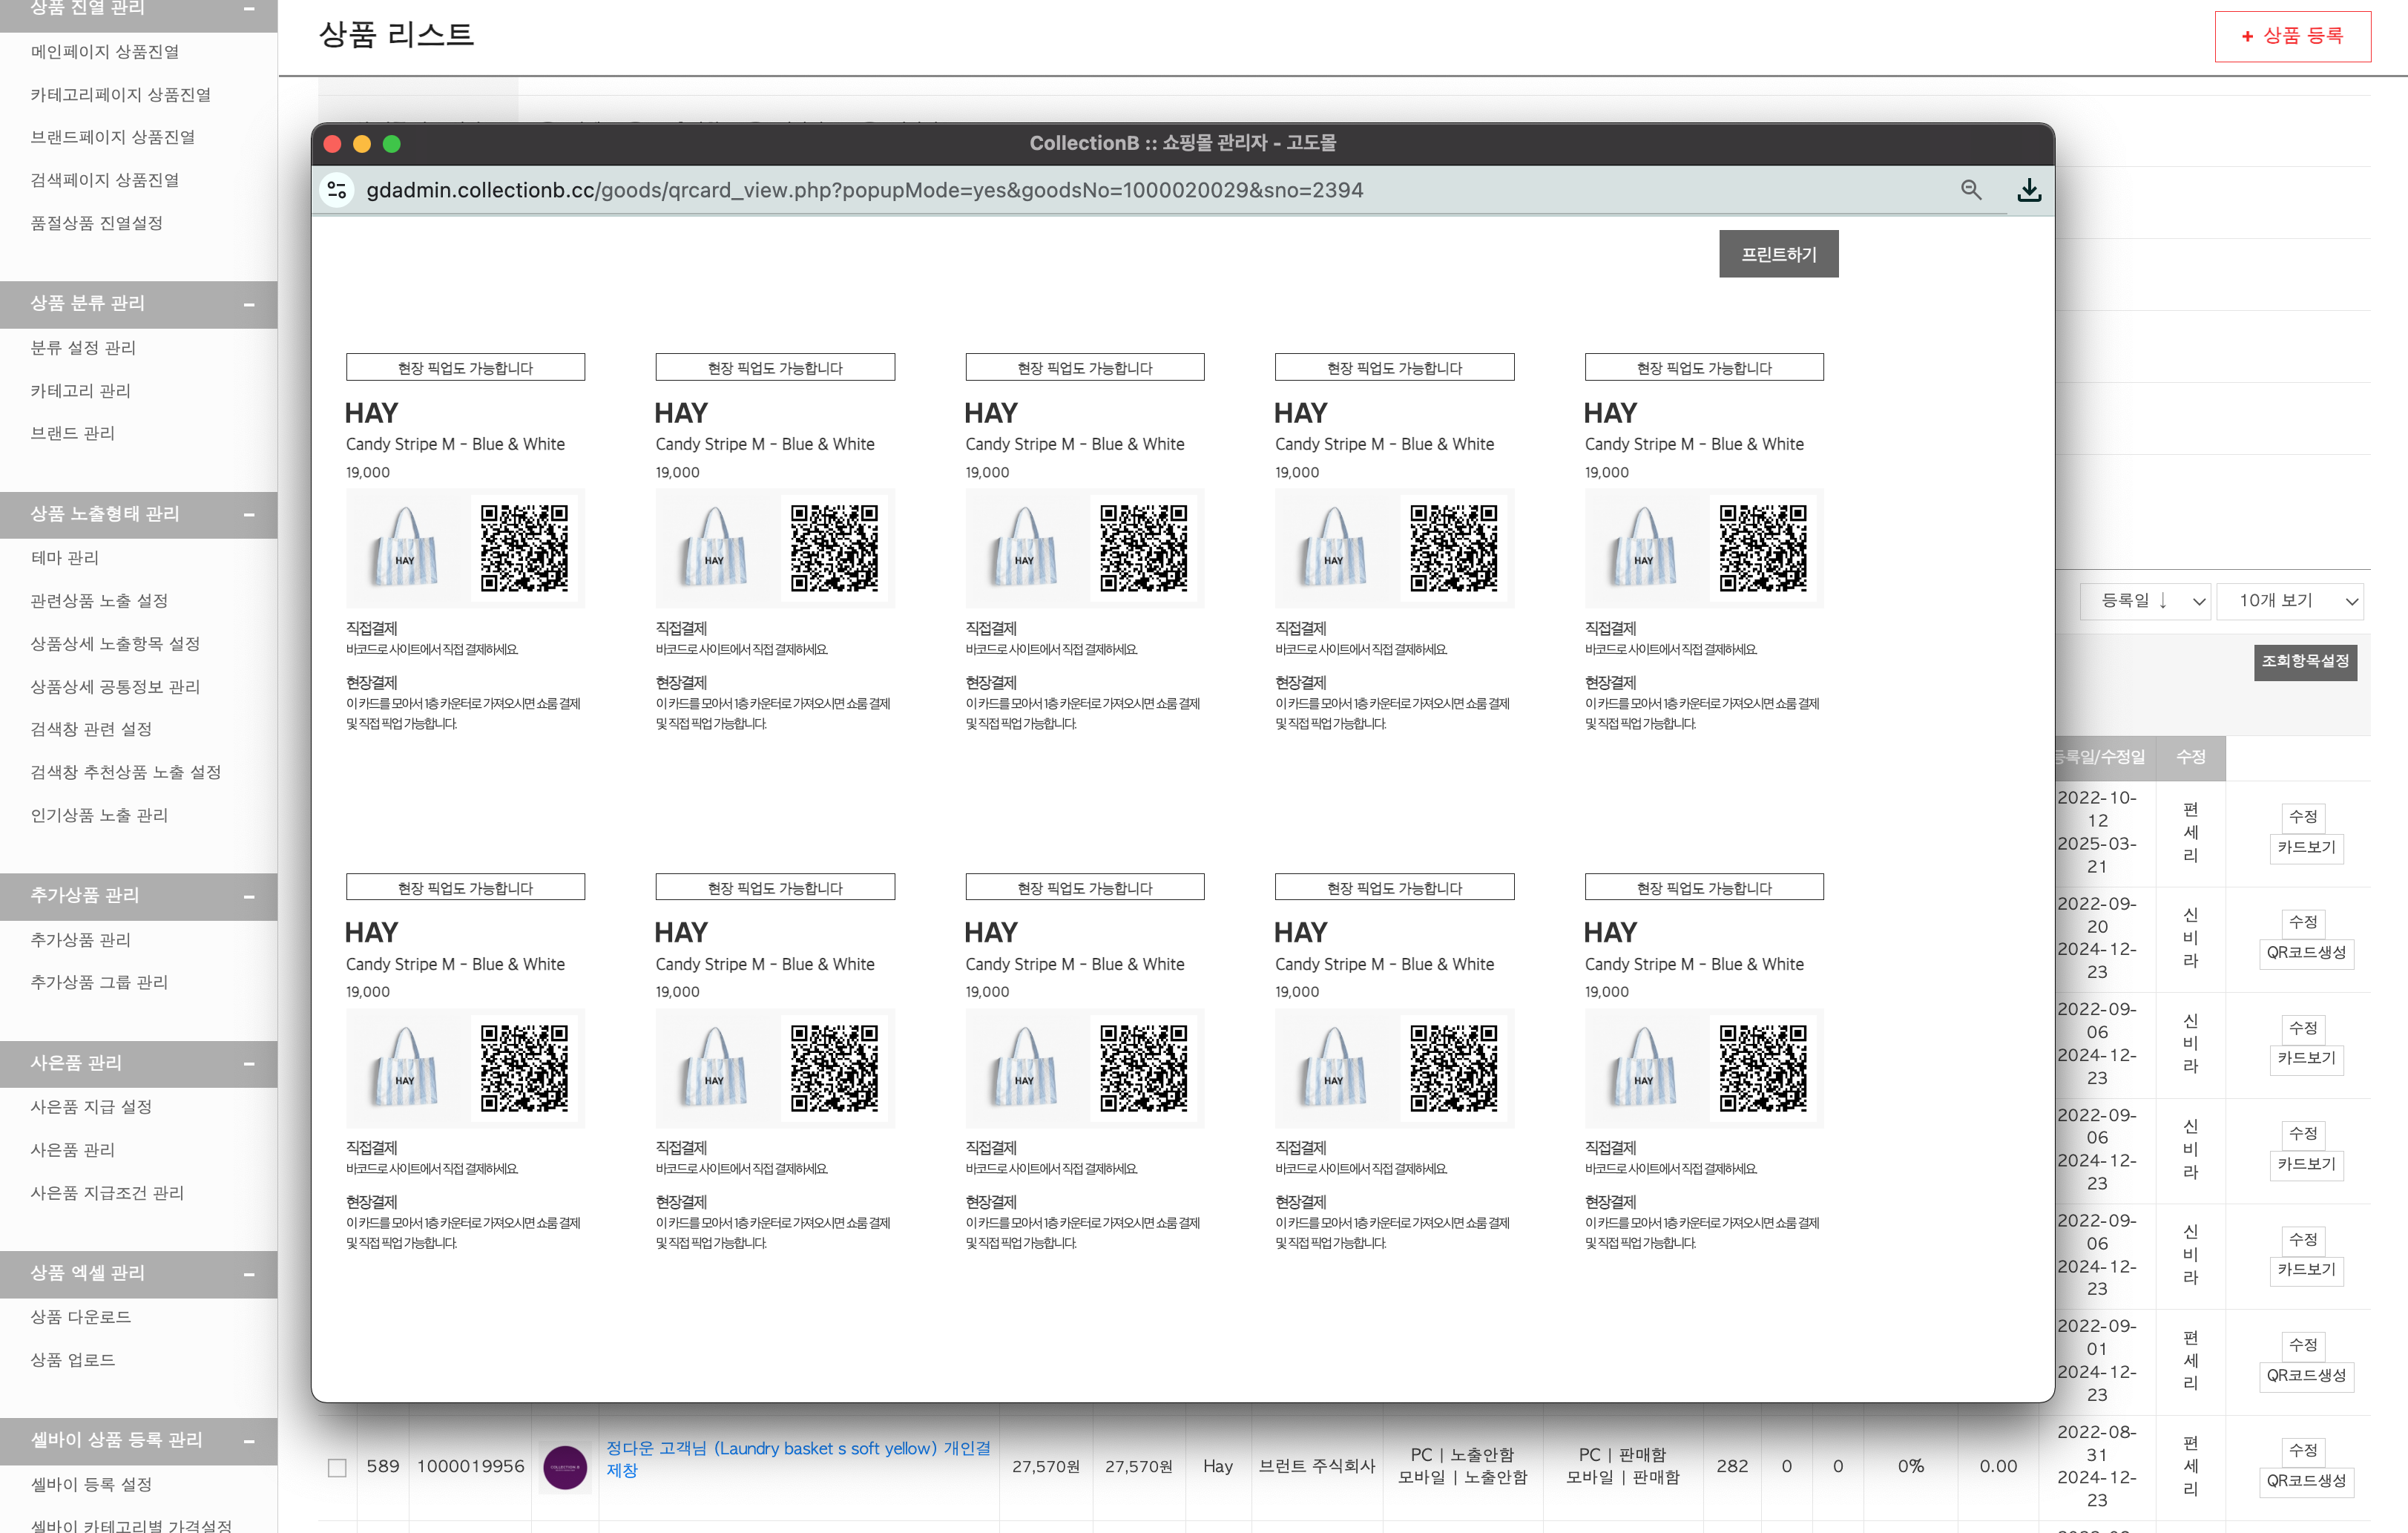Collapse the 상품 진열 관리 section

(249, 8)
